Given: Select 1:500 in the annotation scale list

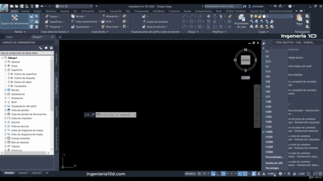Looking at the screenshot, I should (x=268, y=122).
